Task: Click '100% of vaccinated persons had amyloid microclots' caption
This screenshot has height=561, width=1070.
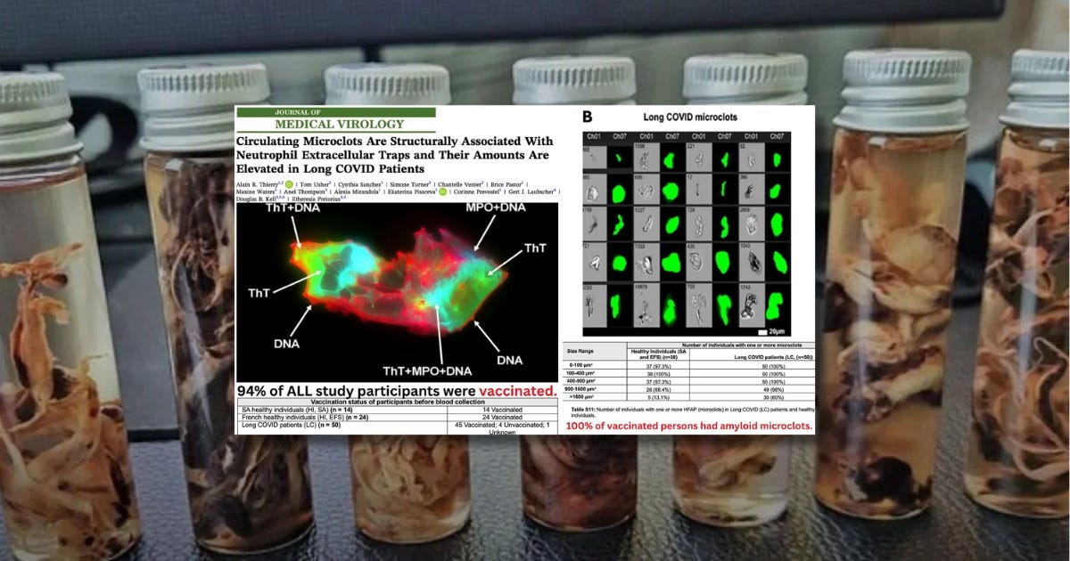Action: (x=689, y=427)
